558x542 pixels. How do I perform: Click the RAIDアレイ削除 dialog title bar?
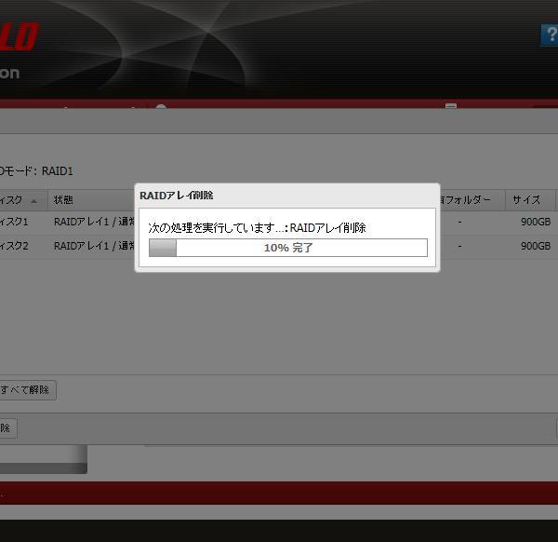(286, 196)
